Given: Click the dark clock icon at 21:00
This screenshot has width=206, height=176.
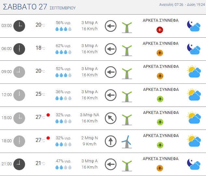Looking at the screenshot, I should coord(19,164).
